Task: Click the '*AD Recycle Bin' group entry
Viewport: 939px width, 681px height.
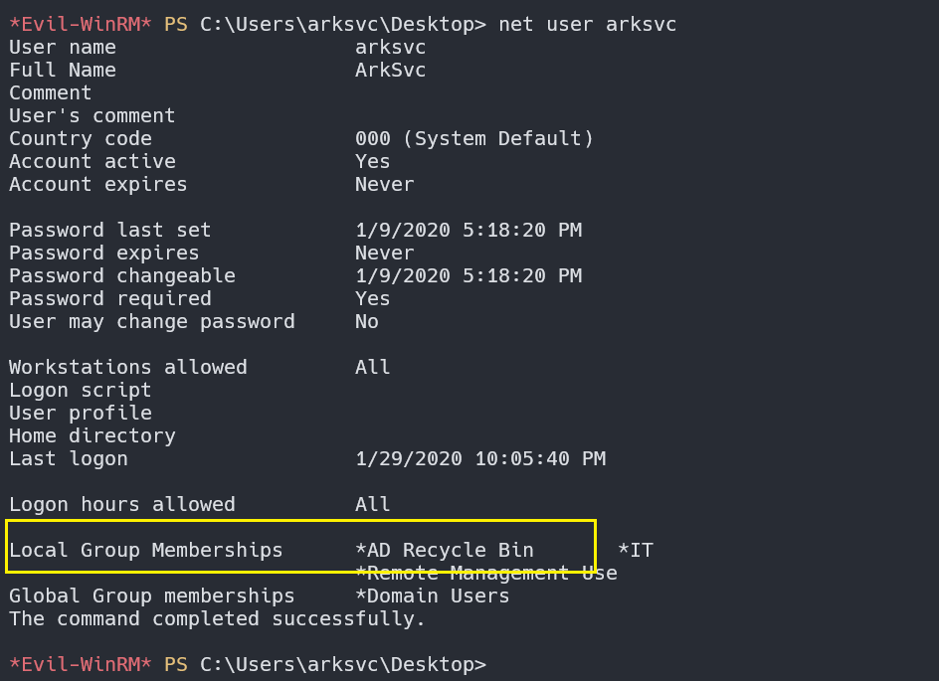Action: (x=444, y=551)
